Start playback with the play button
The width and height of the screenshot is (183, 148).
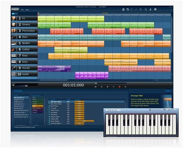point(114,87)
